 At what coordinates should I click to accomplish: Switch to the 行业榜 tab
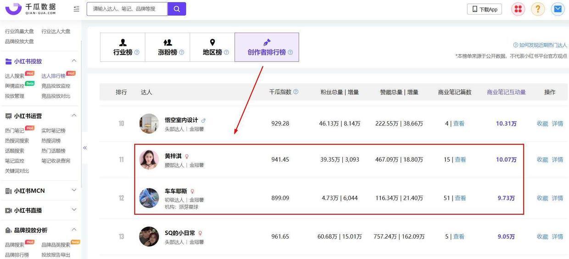point(123,47)
